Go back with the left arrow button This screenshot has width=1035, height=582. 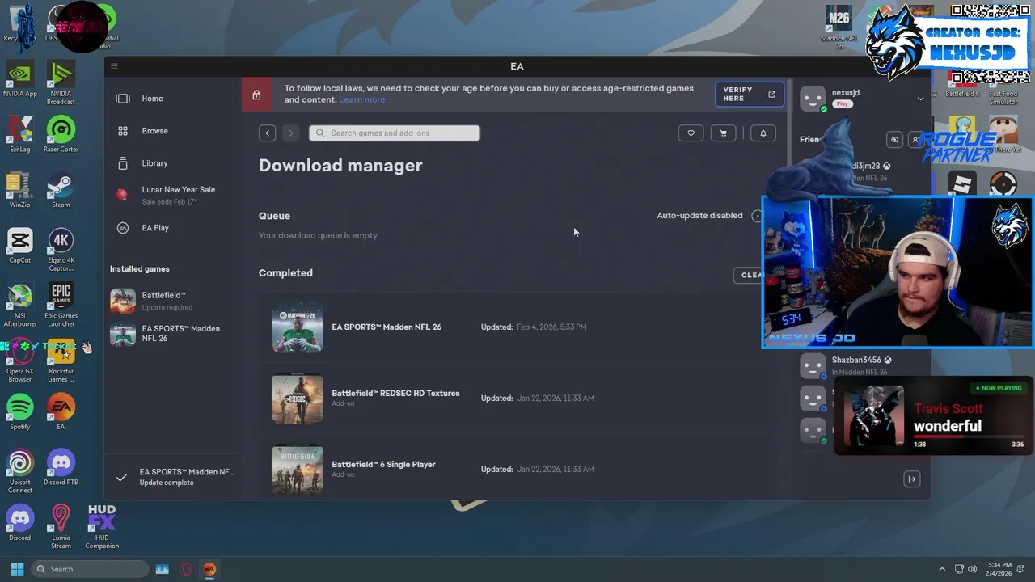[268, 133]
